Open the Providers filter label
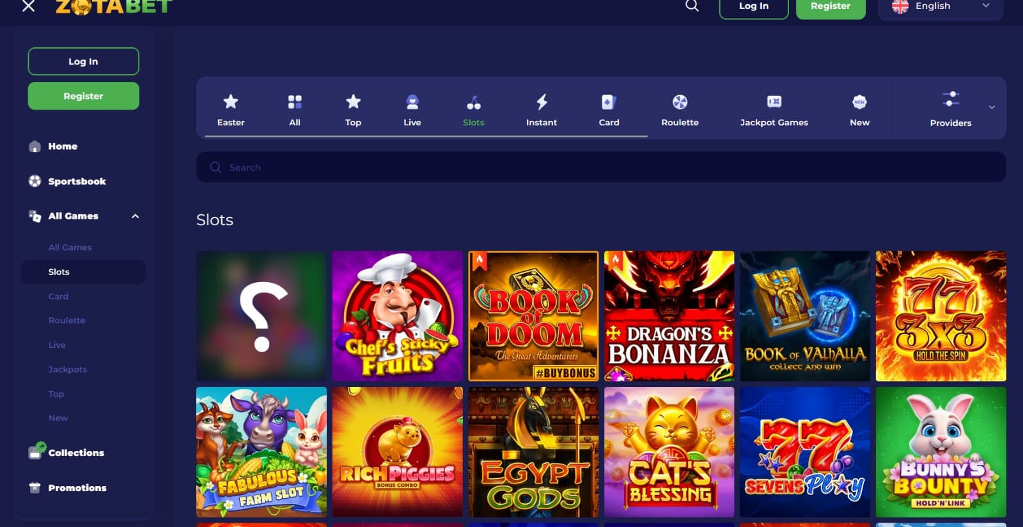1023x527 pixels. coord(951,123)
